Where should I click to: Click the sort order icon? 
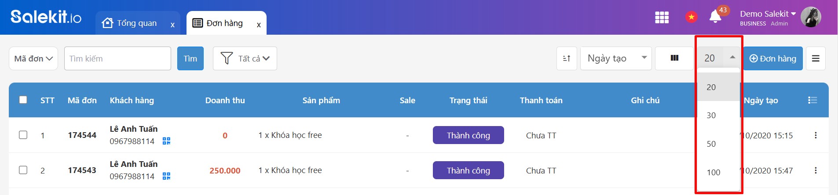pos(567,58)
